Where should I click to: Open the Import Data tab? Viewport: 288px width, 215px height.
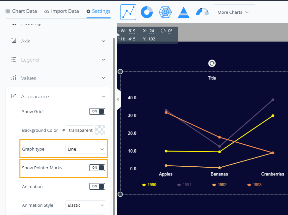click(61, 11)
